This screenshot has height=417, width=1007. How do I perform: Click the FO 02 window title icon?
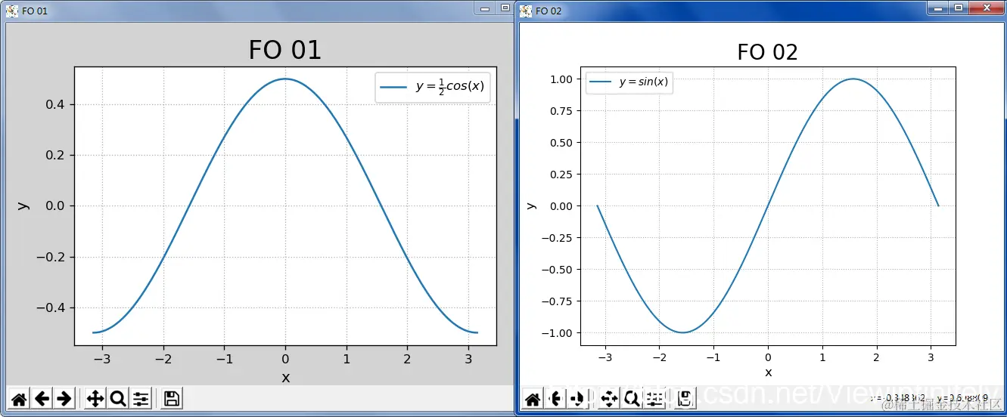click(526, 11)
